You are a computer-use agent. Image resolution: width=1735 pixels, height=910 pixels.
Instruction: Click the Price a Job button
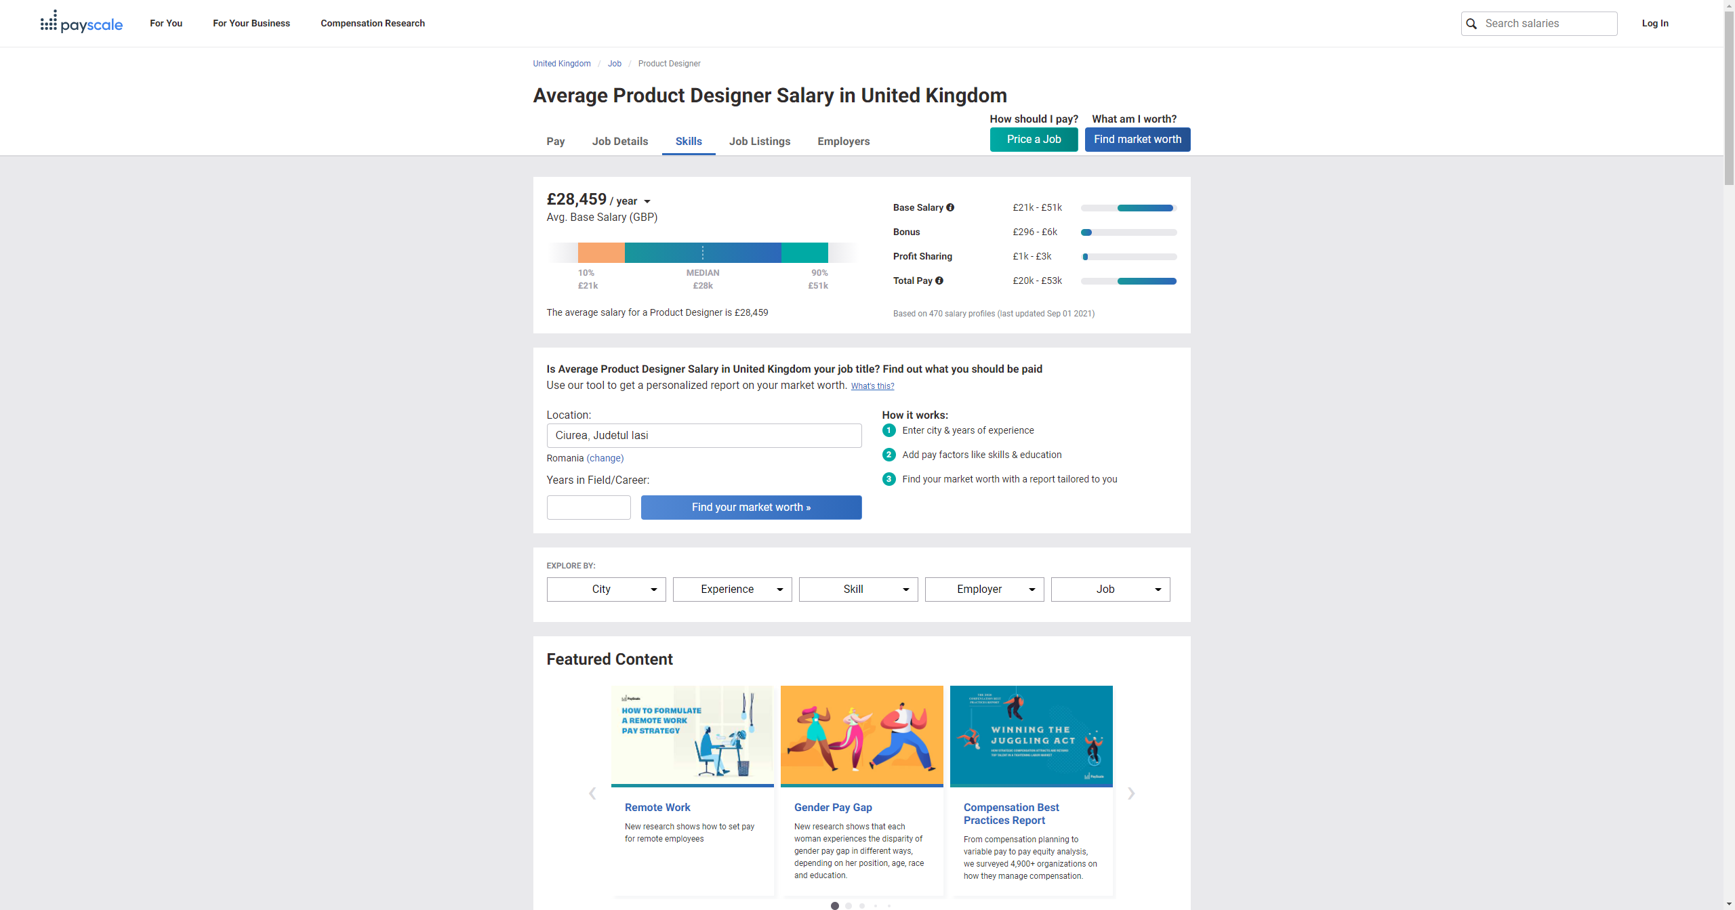point(1034,140)
